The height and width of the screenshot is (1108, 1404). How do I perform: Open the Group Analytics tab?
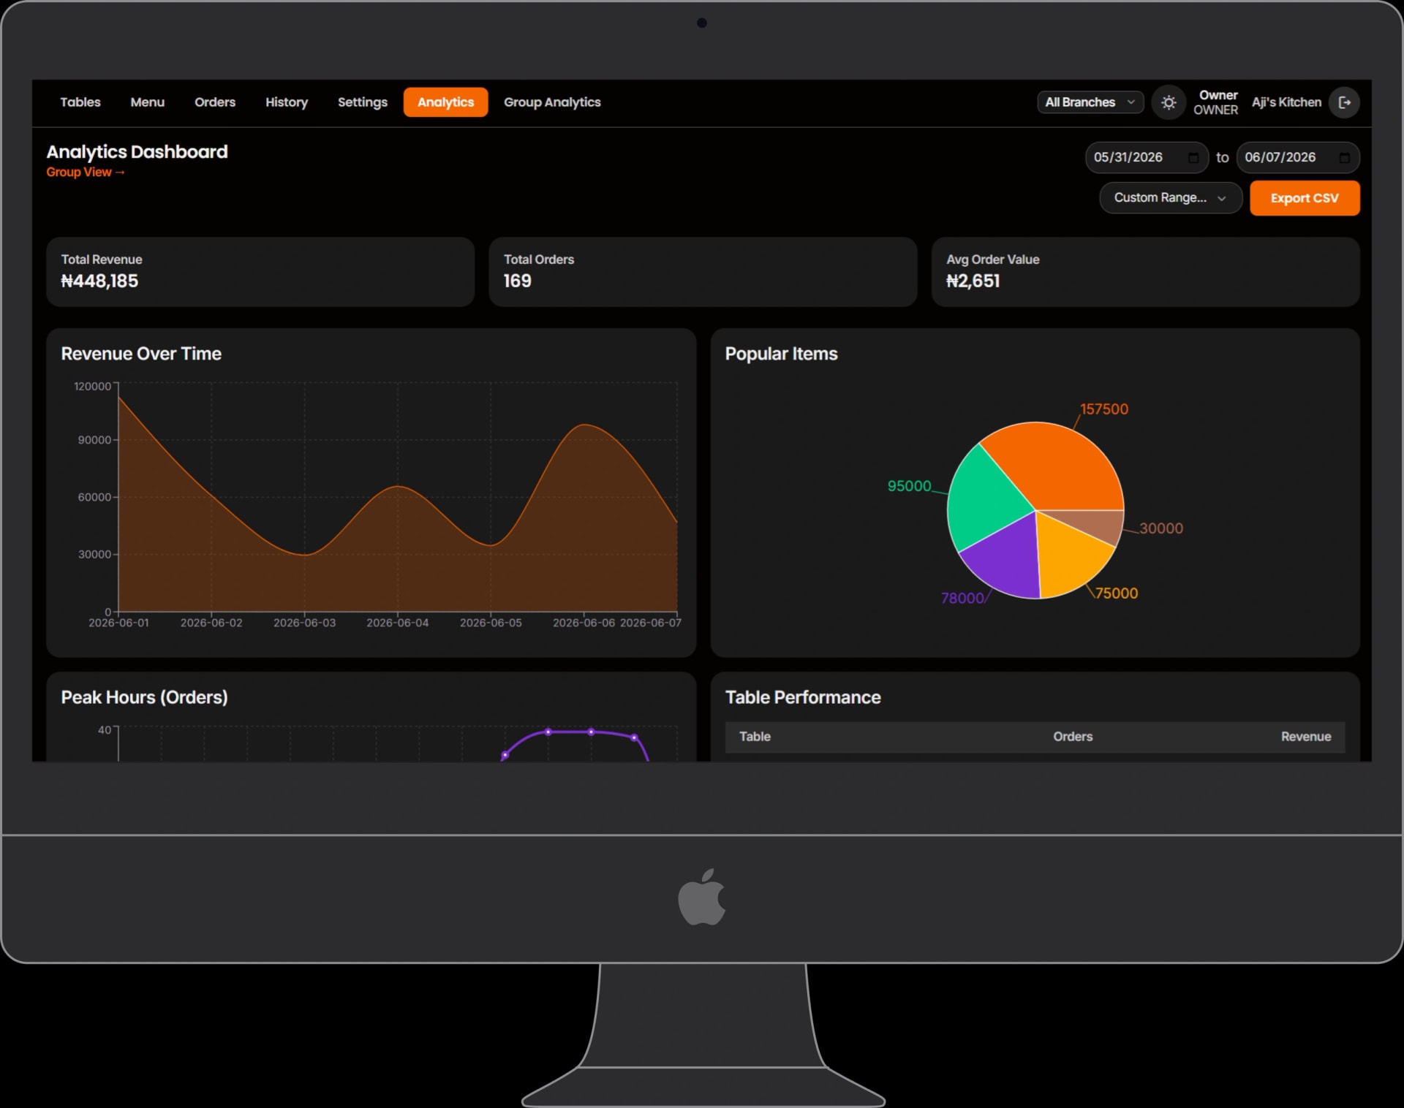coord(552,102)
